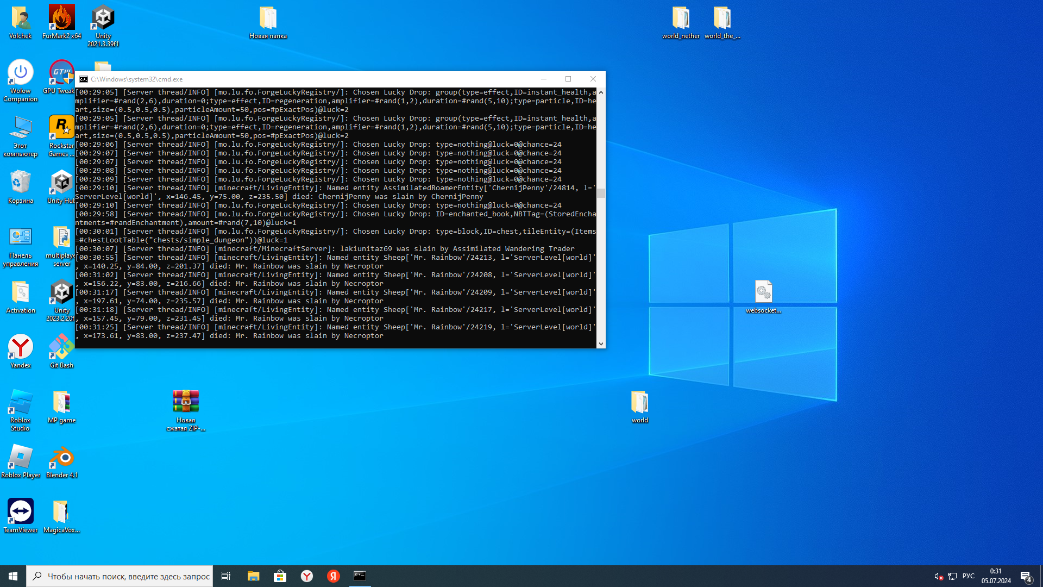
Task: Click the websocket file on desktop
Action: tap(763, 292)
